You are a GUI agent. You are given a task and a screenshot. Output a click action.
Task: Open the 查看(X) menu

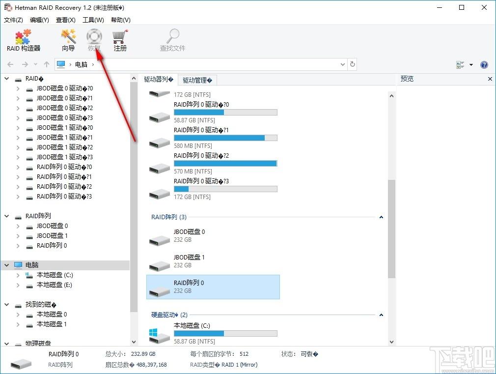[65, 20]
